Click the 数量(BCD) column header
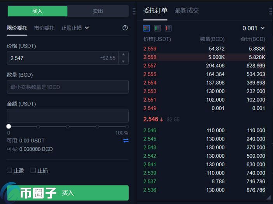The width and height of the screenshot is (273, 204). pyautogui.click(x=212, y=39)
